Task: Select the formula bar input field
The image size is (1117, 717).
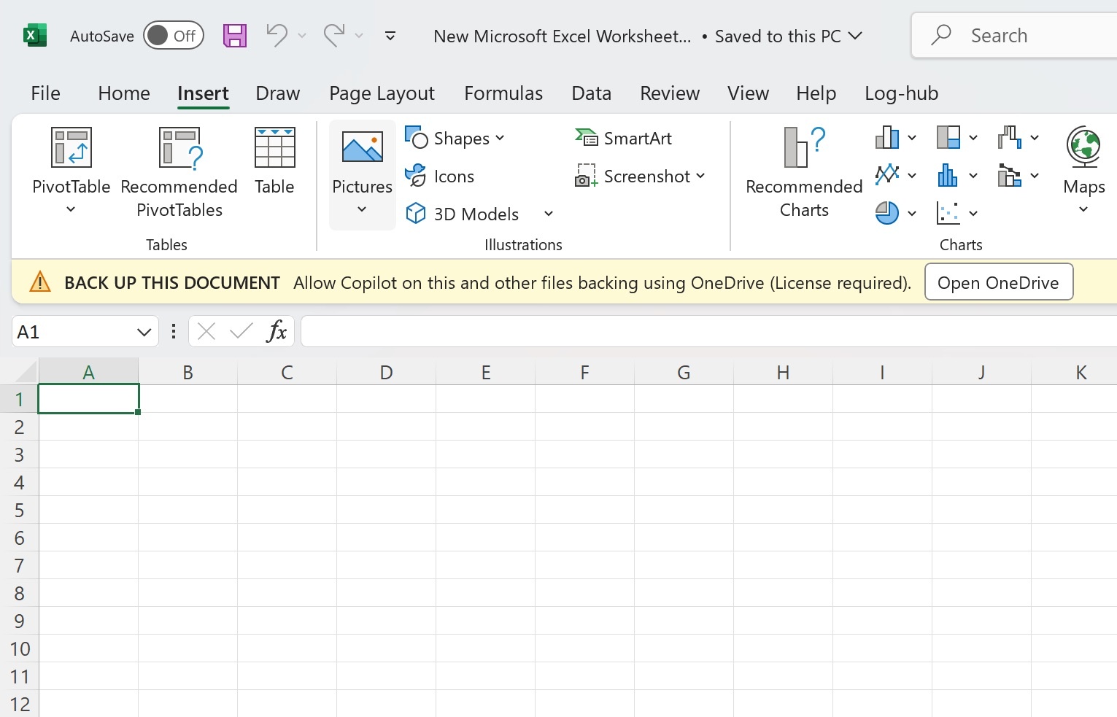Action: [657, 331]
